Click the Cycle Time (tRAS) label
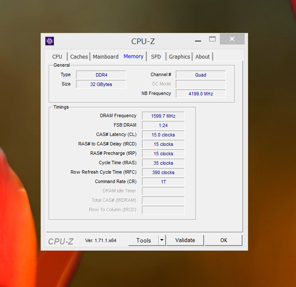Screen dimensions: 296x287 tap(118, 163)
